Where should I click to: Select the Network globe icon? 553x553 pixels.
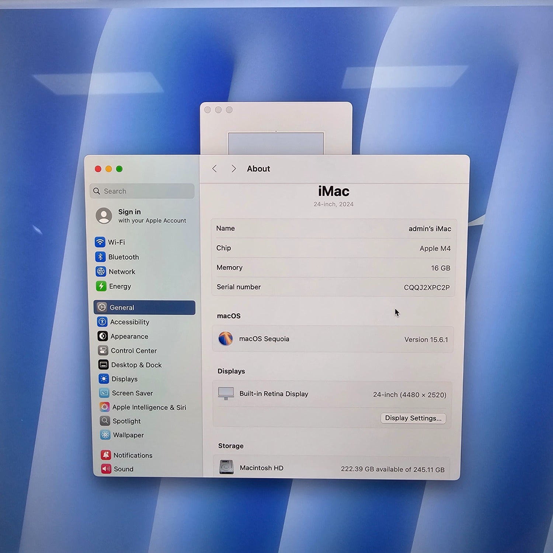pyautogui.click(x=101, y=272)
